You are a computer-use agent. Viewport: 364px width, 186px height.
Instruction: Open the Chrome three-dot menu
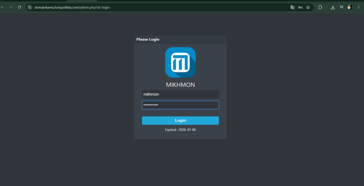(359, 7)
